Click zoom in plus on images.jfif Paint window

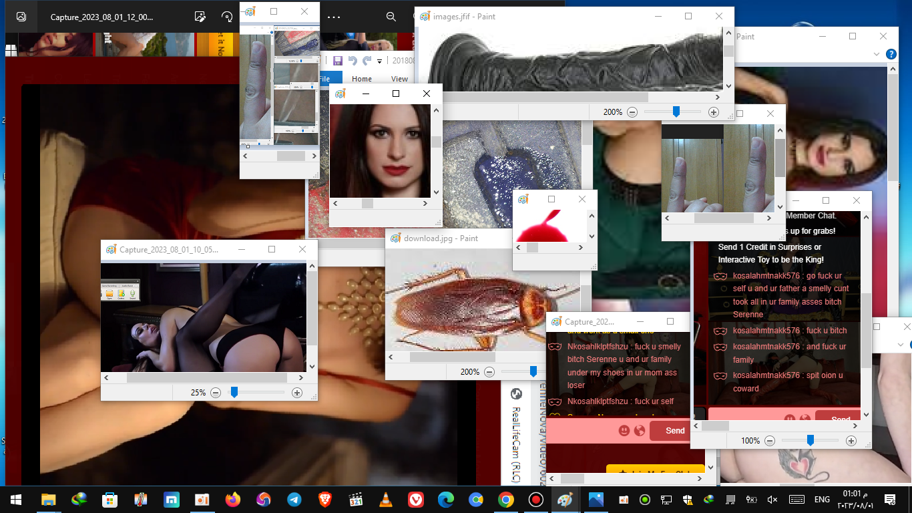click(x=714, y=112)
